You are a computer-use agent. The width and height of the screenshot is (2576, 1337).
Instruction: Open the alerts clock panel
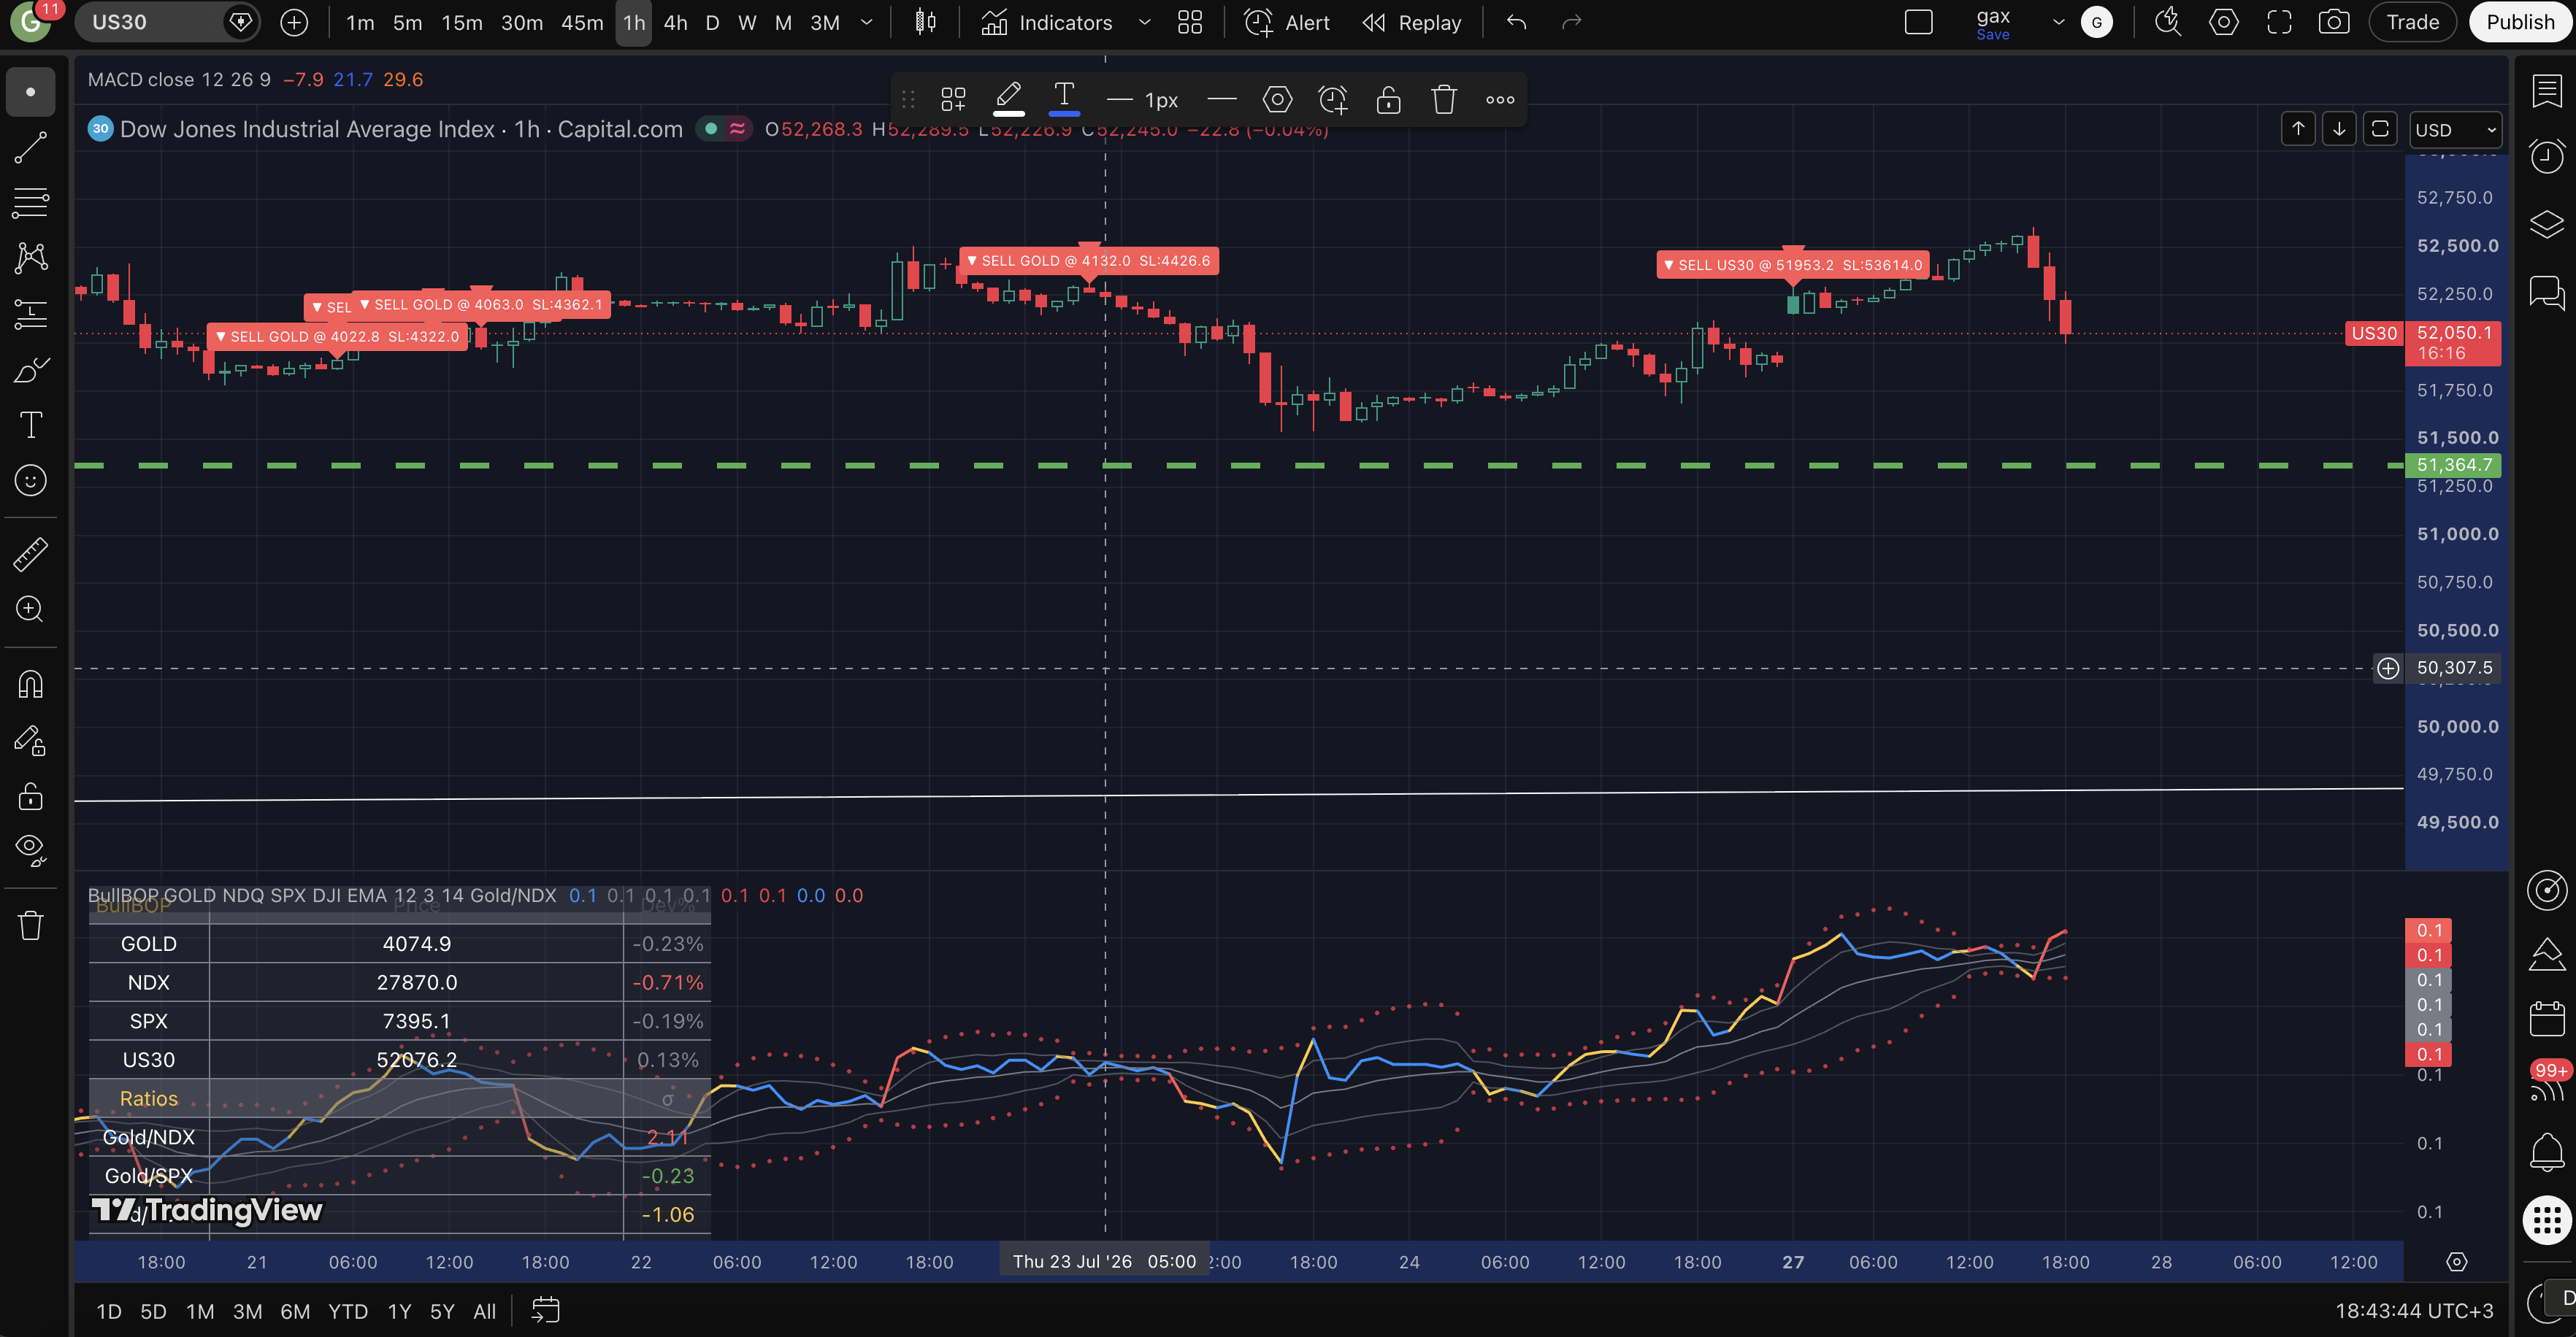coord(2546,156)
